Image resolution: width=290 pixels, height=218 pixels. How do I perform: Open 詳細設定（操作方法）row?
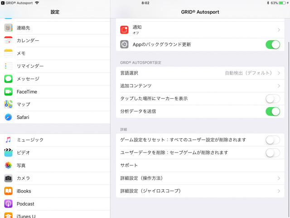(x=200, y=178)
